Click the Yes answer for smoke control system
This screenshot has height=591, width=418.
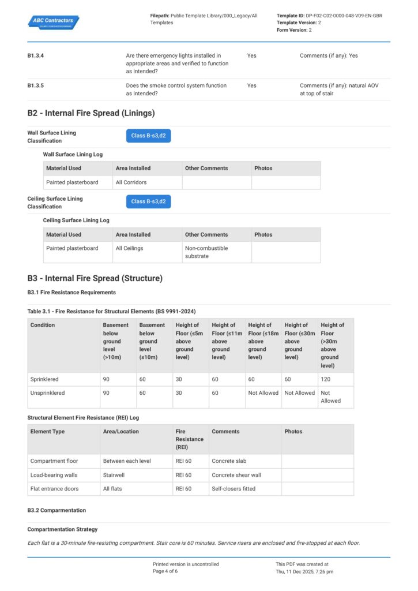[x=251, y=85]
